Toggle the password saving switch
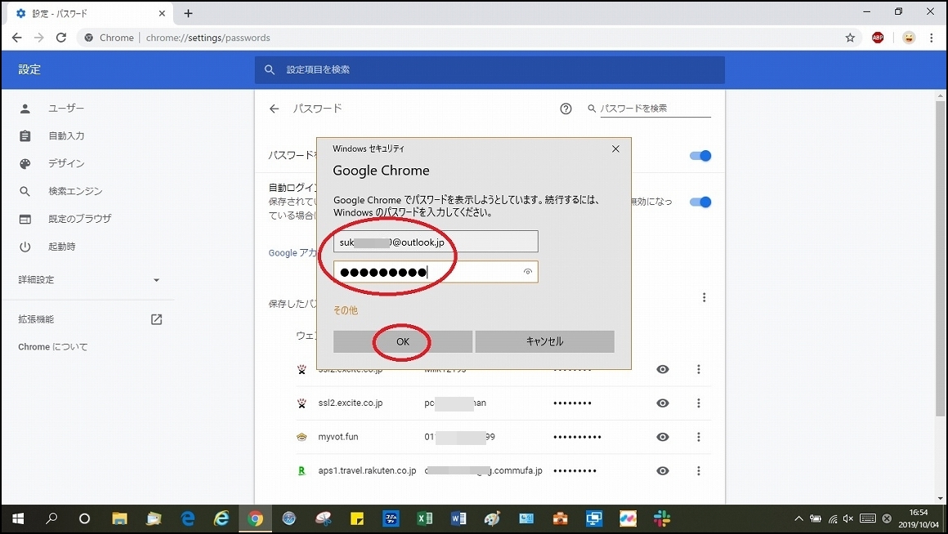 (700, 156)
